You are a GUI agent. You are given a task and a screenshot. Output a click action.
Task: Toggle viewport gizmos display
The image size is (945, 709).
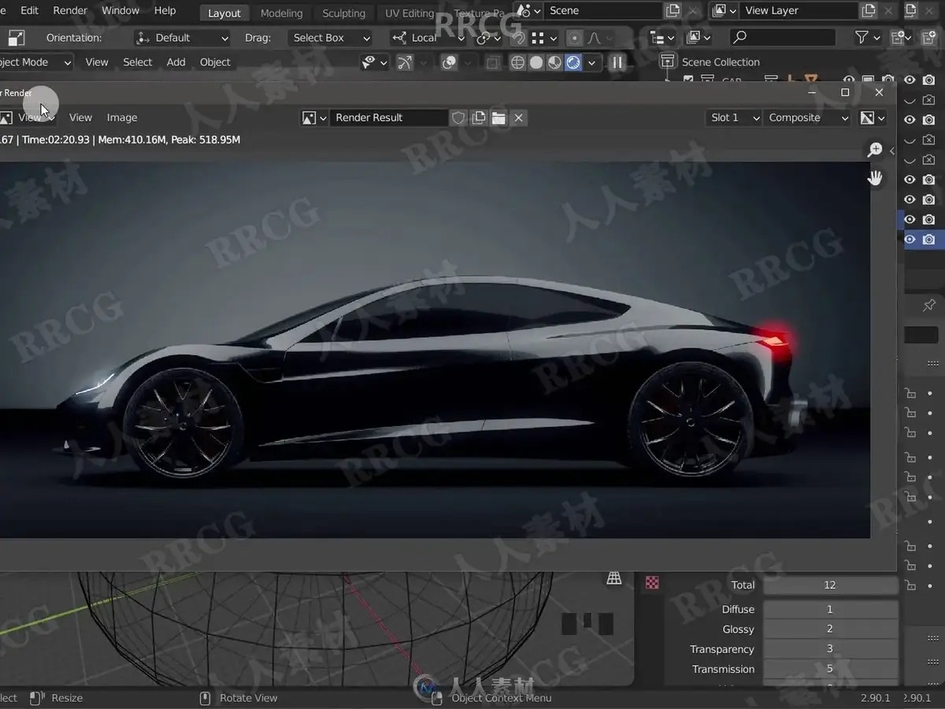405,63
